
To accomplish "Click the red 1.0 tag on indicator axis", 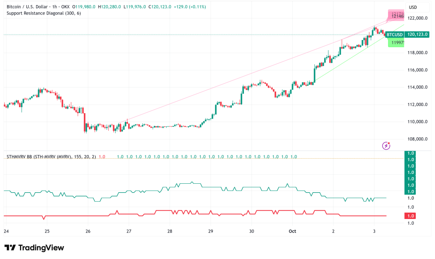I will (x=411, y=216).
